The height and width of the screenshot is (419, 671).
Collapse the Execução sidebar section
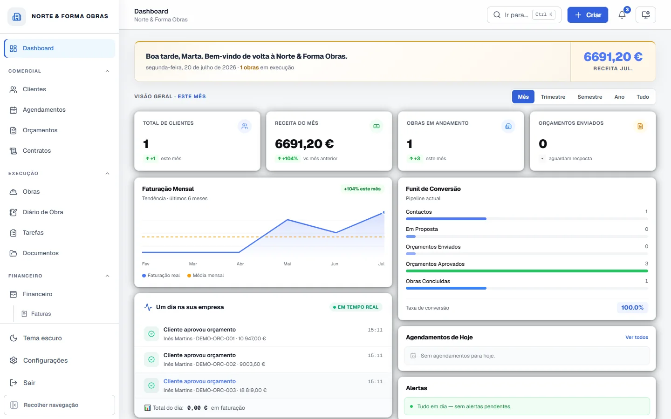pyautogui.click(x=107, y=174)
